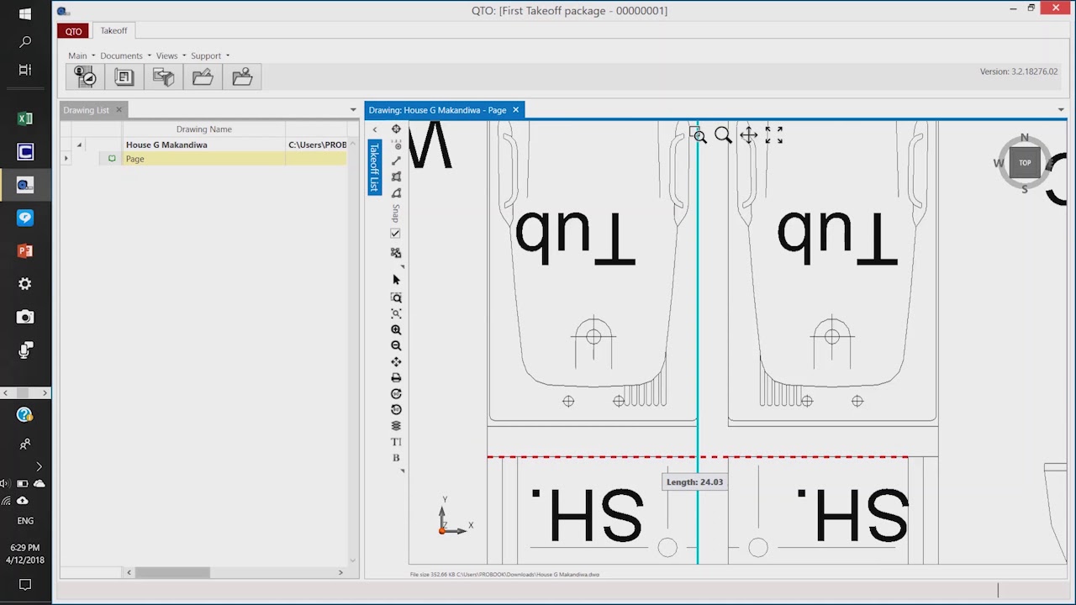
Task: Click the Drawing Name column header
Action: pos(203,129)
